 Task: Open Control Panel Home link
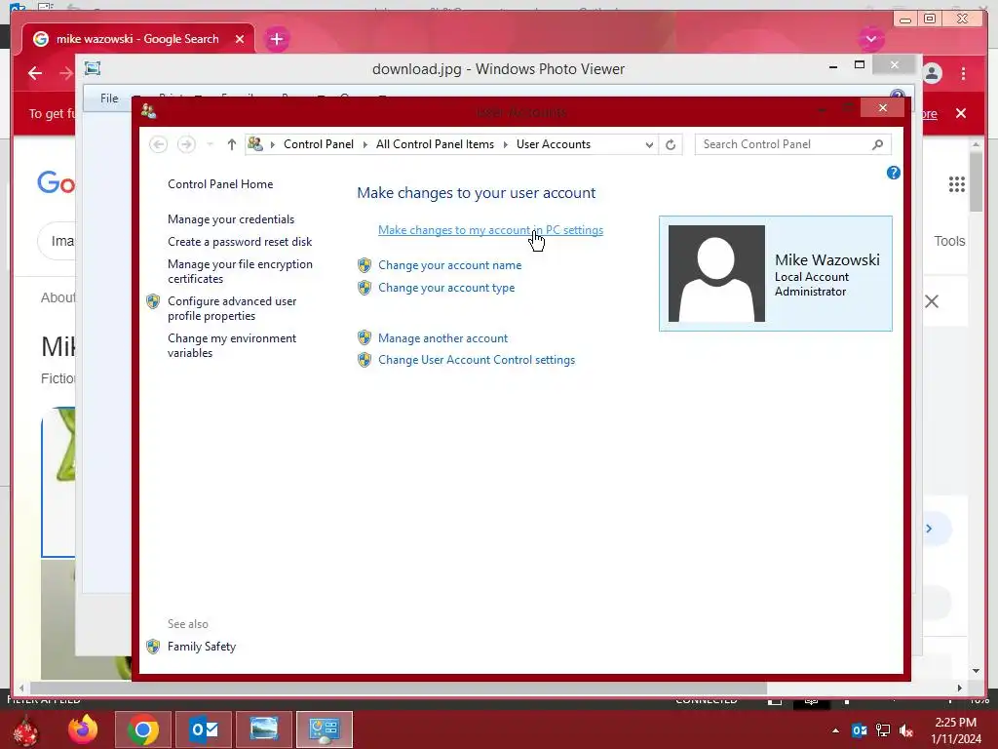point(220,184)
